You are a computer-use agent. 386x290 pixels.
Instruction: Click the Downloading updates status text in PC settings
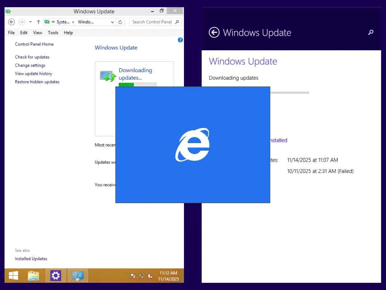click(233, 78)
